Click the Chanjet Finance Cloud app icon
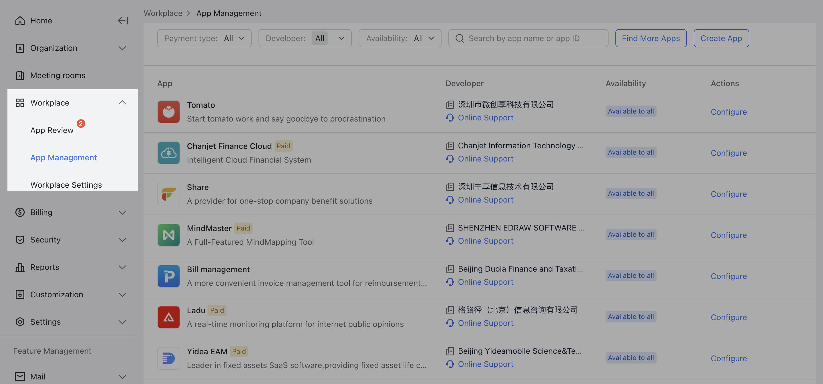 [169, 153]
